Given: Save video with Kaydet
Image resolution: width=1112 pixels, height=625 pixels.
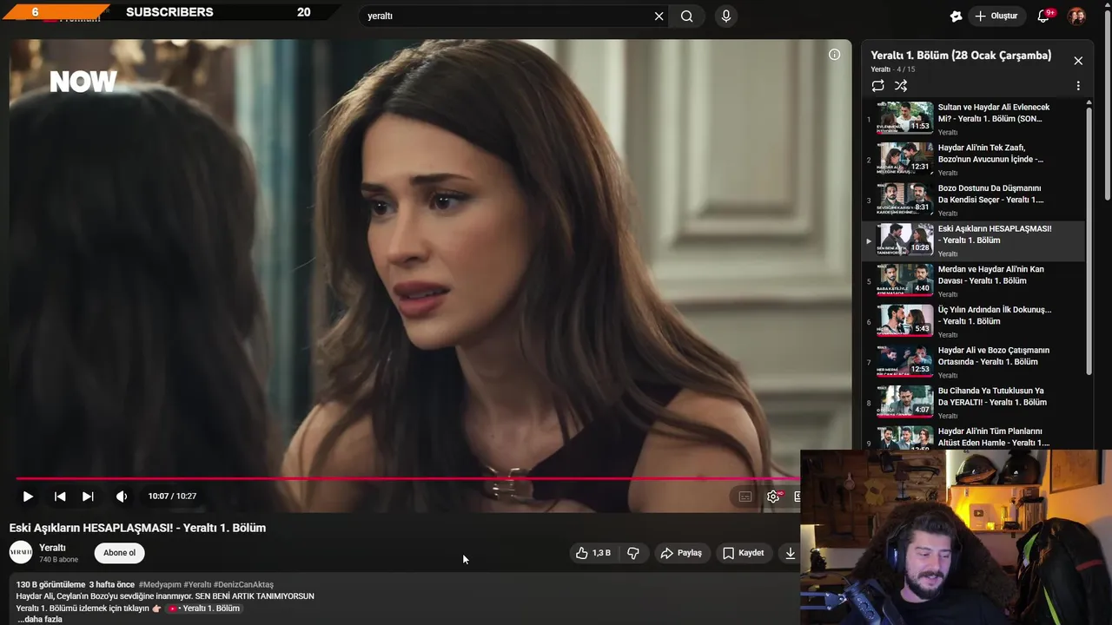Looking at the screenshot, I should [x=744, y=553].
